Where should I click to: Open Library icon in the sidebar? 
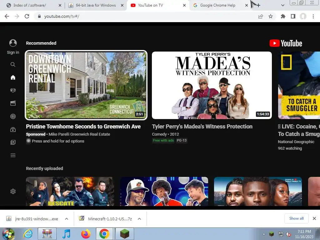13,142
